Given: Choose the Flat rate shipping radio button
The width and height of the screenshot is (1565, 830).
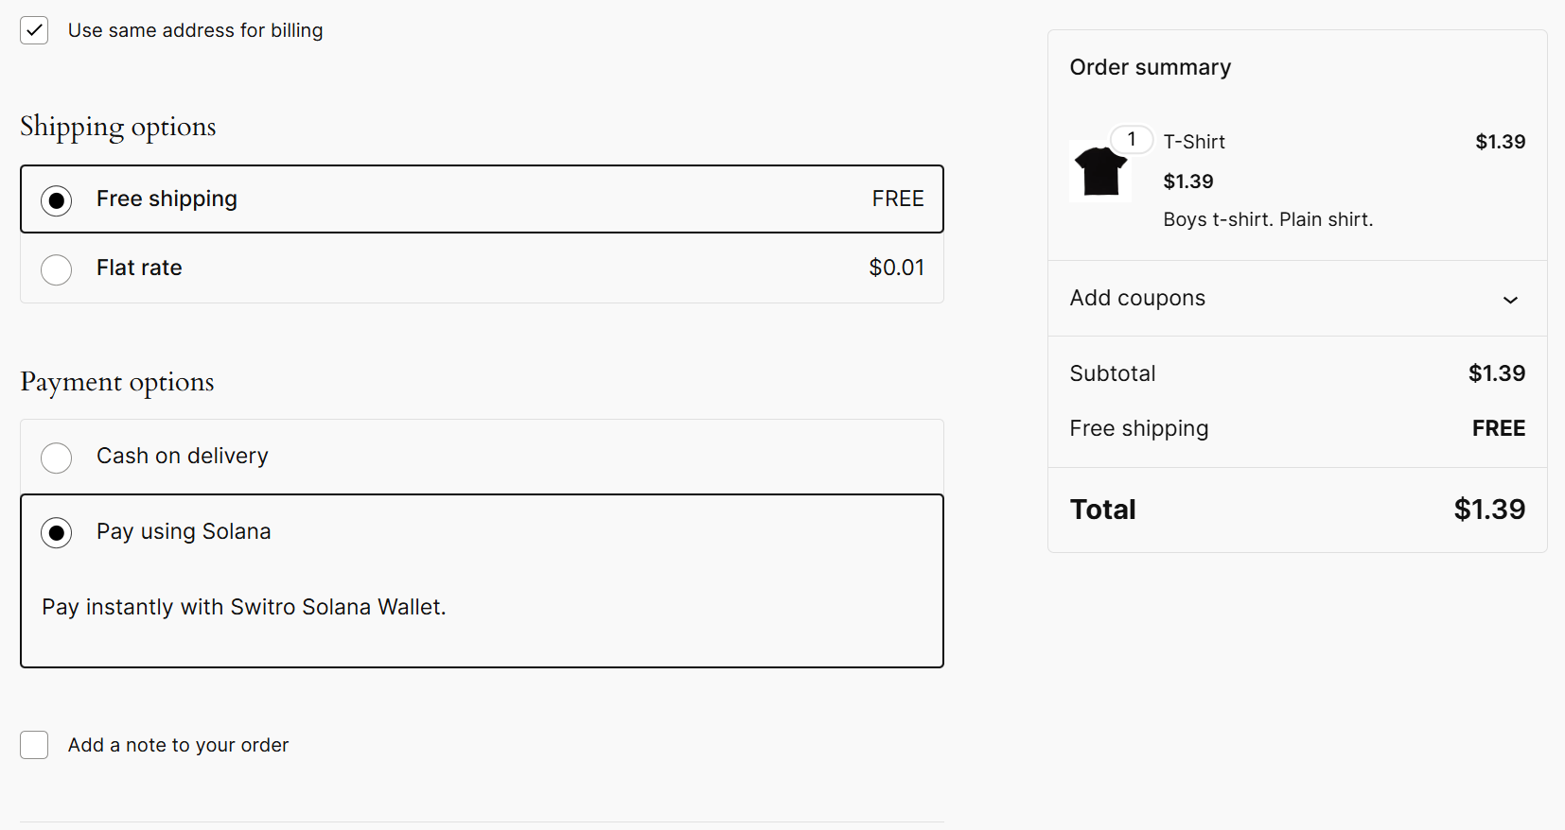Looking at the screenshot, I should [57, 269].
